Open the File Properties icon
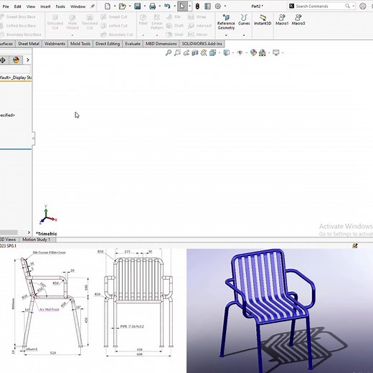 point(207,6)
